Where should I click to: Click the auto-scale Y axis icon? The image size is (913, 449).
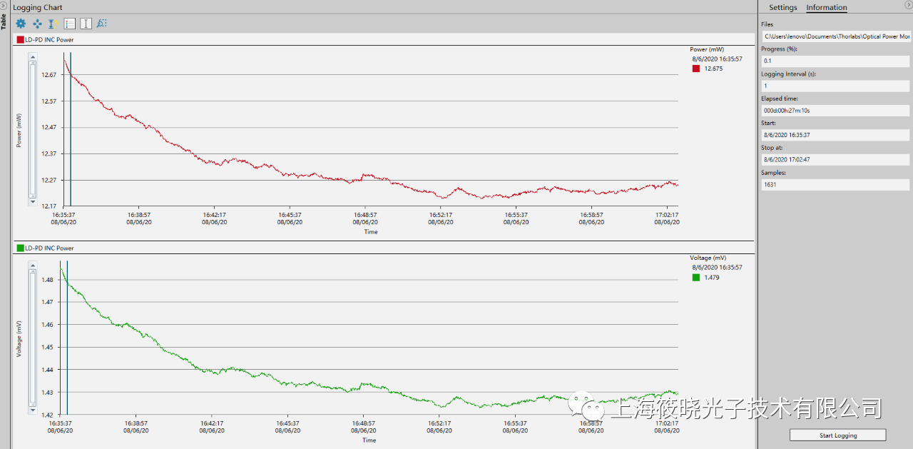click(51, 24)
